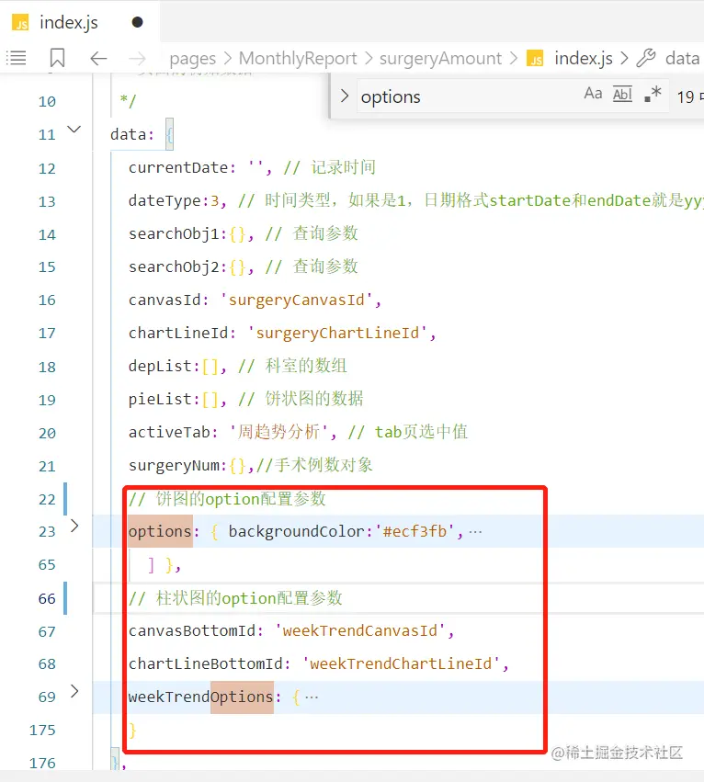Select surgeryAmount in the breadcrumb
The height and width of the screenshot is (782, 704).
[x=440, y=59]
